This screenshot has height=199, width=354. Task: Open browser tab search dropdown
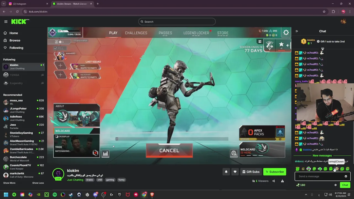pos(4,4)
